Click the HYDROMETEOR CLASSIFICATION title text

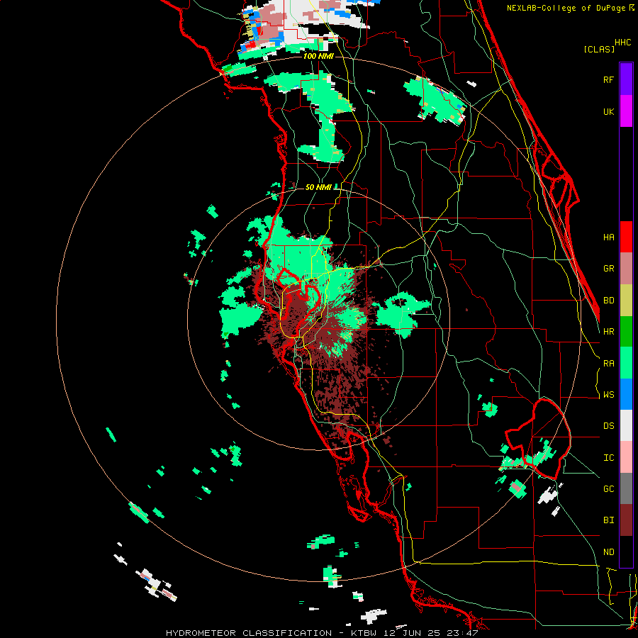pos(249,633)
